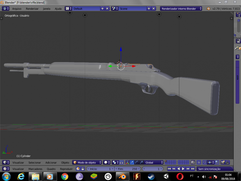The height and width of the screenshot is (181, 241).
Task: Click the + button next to Scene
Action: pos(149,8)
